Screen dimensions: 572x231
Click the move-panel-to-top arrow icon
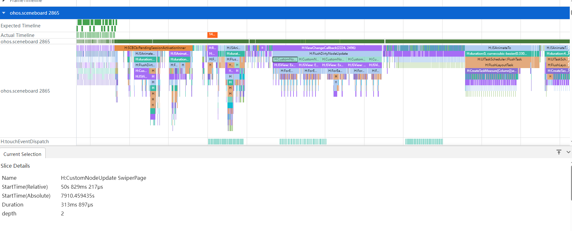coord(559,152)
